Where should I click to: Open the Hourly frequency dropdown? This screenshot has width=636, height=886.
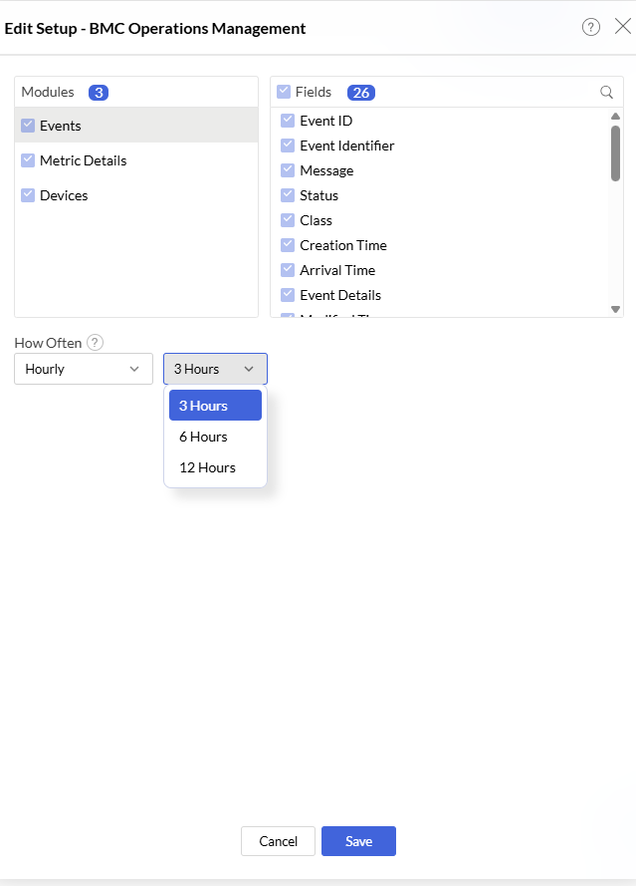84,369
